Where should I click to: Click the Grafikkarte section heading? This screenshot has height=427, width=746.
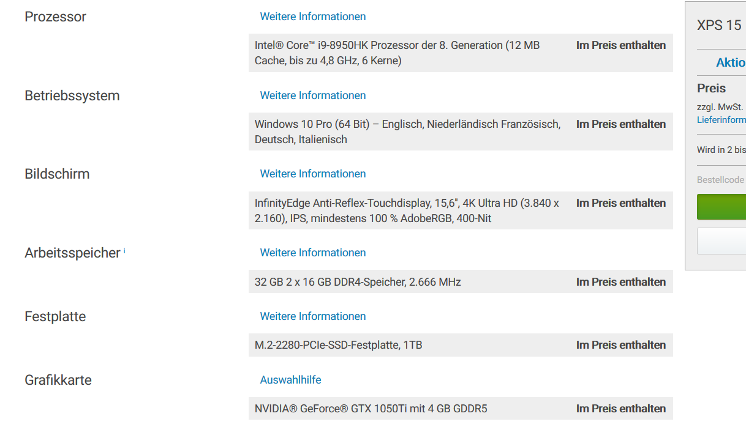[x=58, y=380]
